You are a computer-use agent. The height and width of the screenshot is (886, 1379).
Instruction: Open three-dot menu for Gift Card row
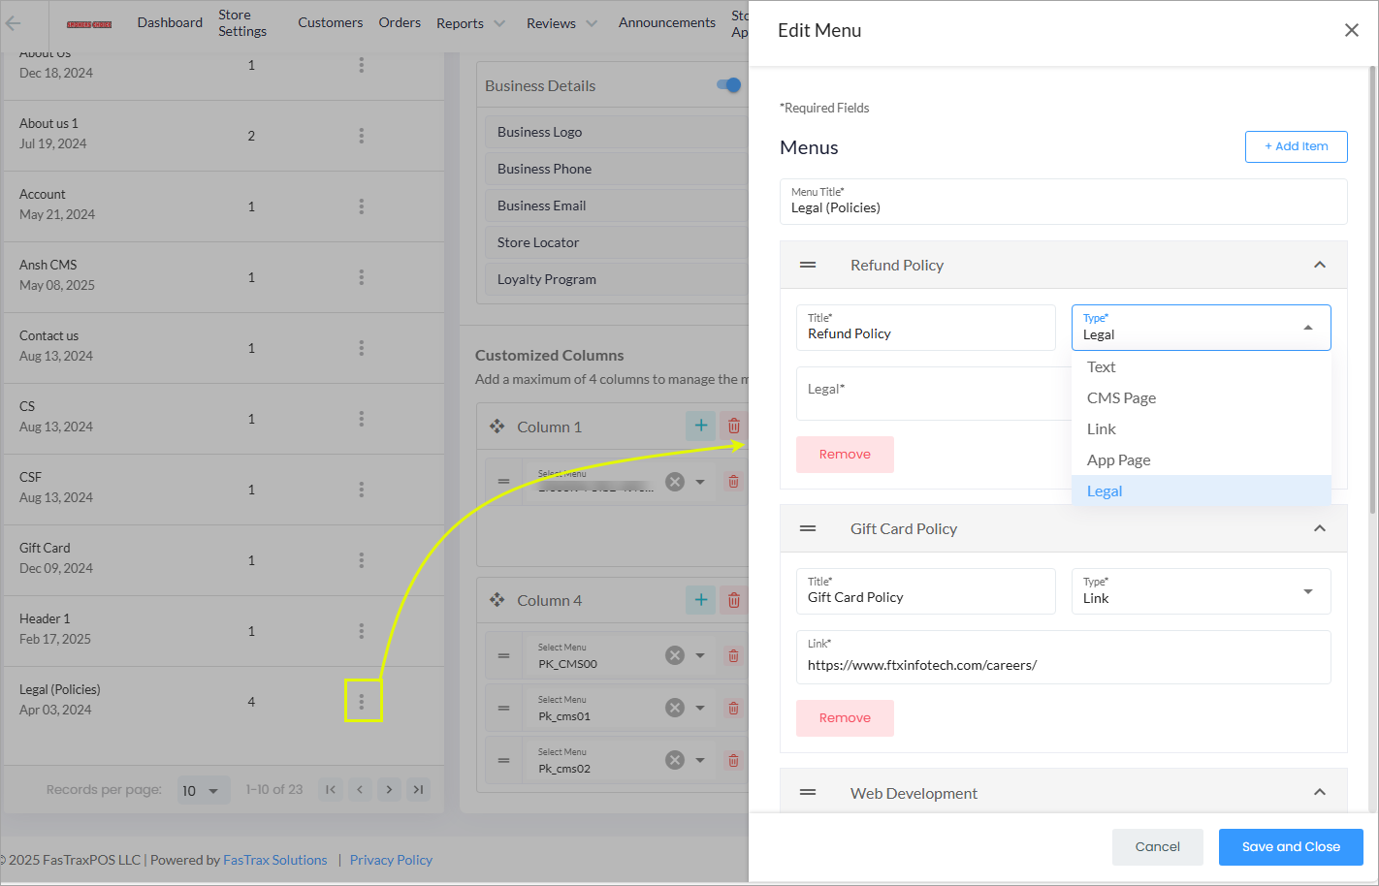(x=362, y=560)
